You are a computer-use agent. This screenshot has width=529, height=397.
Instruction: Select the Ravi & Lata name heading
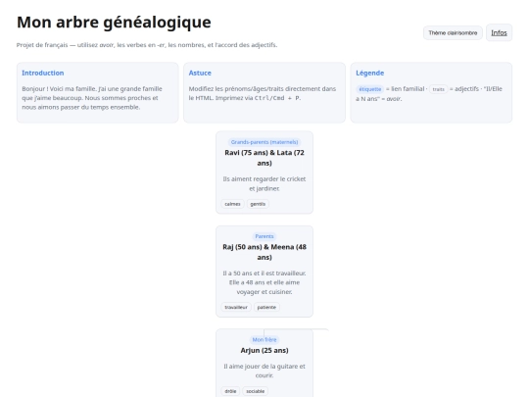[x=264, y=158]
